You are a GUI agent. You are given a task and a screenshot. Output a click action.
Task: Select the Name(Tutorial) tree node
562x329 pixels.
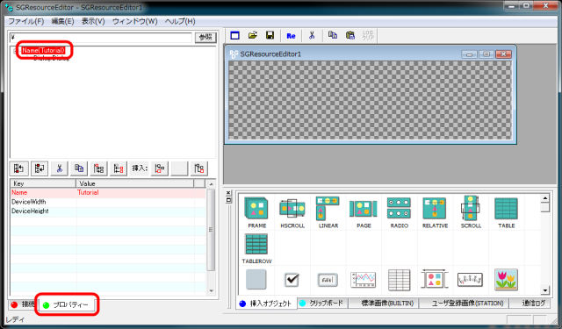click(x=43, y=50)
